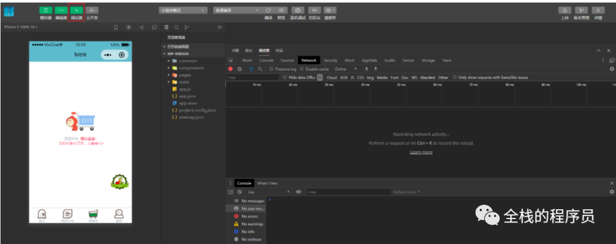Start real-device debugging (真机调试)
The width and height of the screenshot is (616, 244).
(297, 10)
